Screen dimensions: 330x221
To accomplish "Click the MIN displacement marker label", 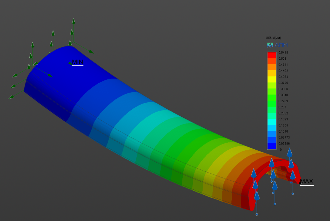I will [x=77, y=62].
